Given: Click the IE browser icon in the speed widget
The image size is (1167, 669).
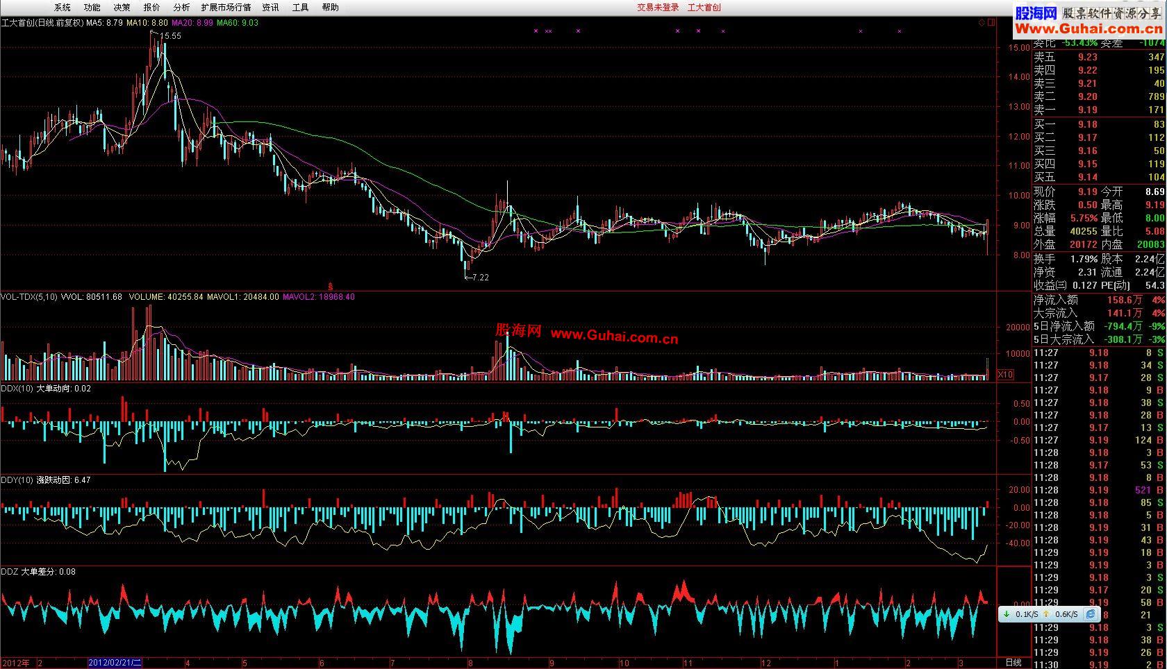Looking at the screenshot, I should [1091, 614].
